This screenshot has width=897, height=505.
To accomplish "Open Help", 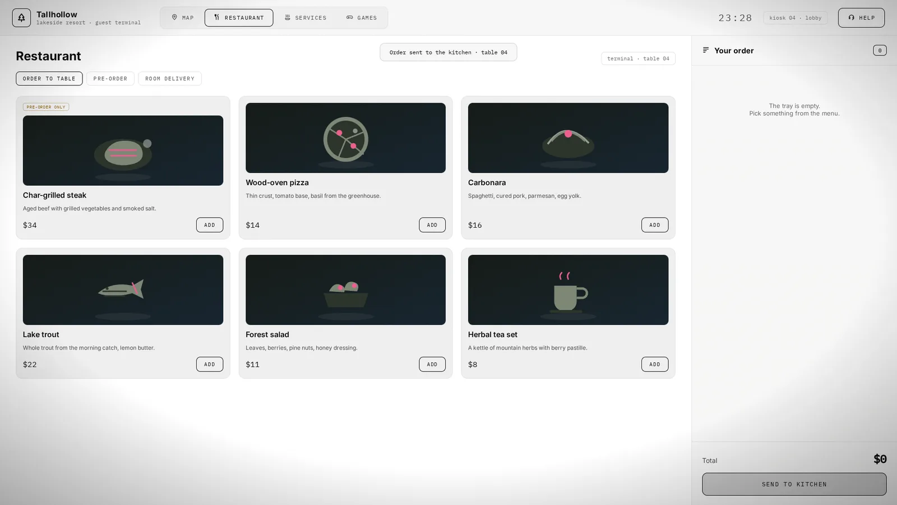I will (861, 17).
